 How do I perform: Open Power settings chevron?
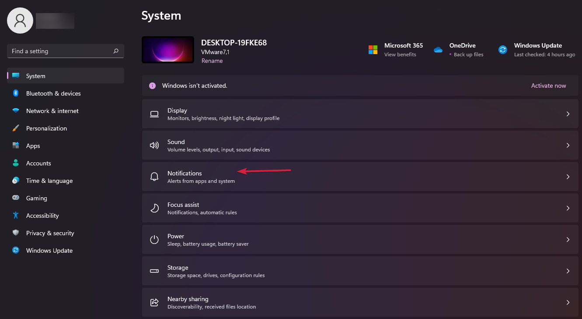(568, 240)
